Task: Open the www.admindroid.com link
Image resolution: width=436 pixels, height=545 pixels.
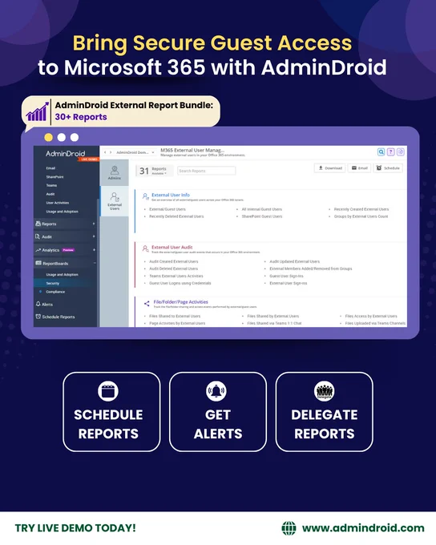Action: tap(363, 528)
